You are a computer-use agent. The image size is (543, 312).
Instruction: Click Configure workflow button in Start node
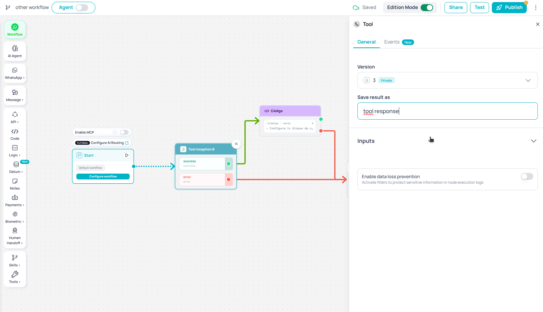coord(103,176)
